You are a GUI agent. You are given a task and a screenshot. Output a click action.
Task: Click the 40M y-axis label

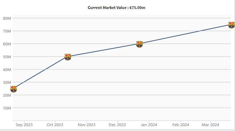[x=7, y=70]
